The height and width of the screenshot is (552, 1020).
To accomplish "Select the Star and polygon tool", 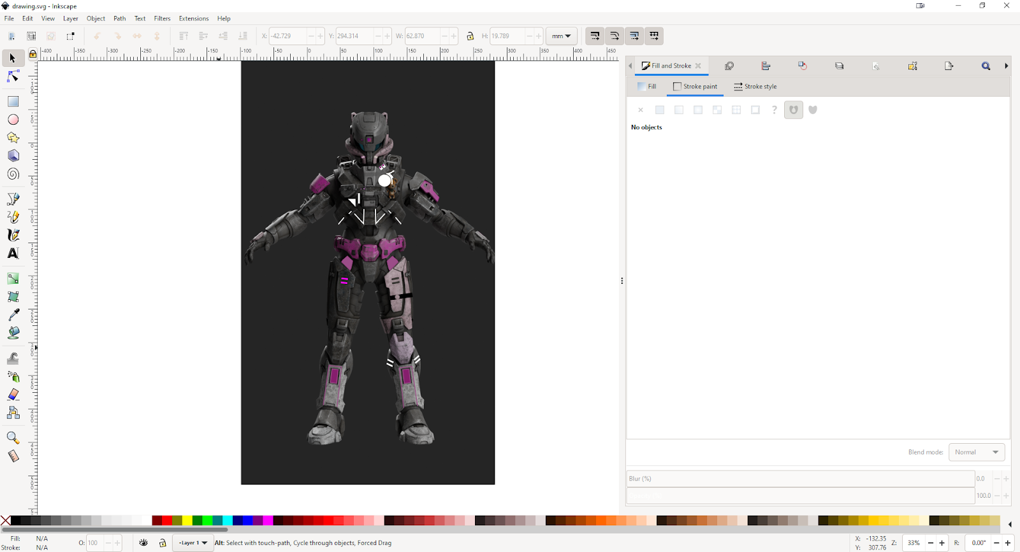I will click(13, 138).
